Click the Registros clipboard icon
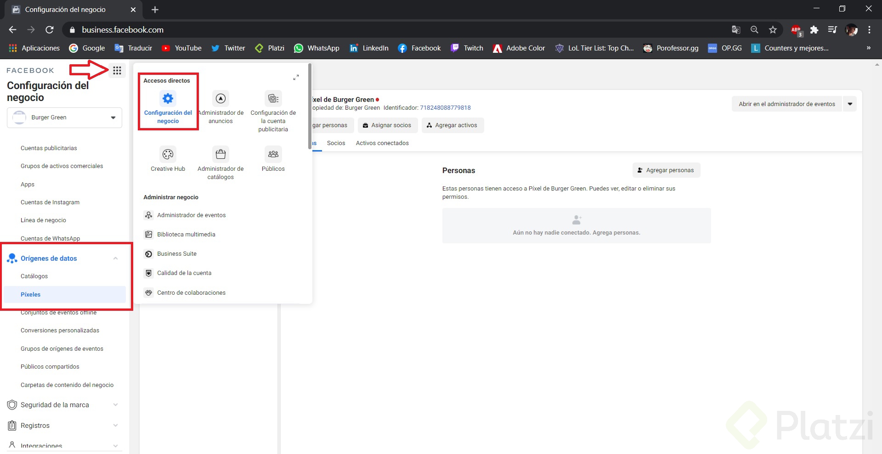The height and width of the screenshot is (454, 882). coord(12,425)
